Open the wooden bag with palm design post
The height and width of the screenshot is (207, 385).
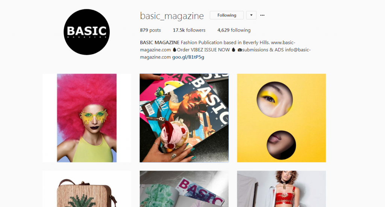coord(87,189)
